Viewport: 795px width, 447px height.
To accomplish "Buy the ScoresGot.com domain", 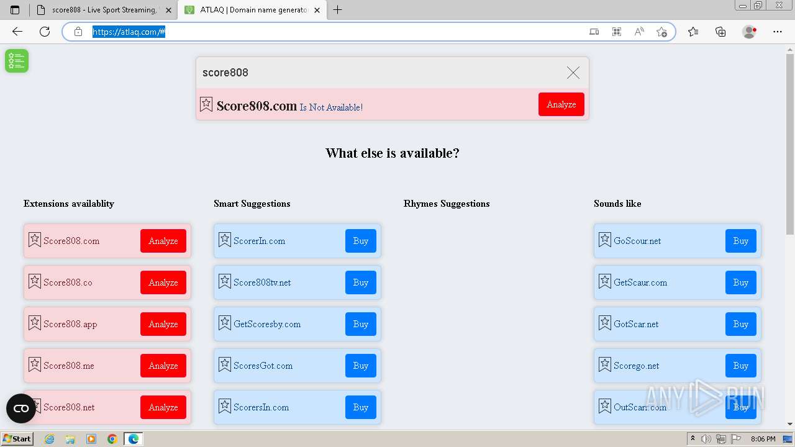I will [361, 366].
